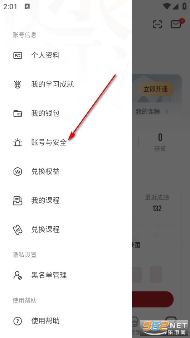This screenshot has width=190, height=338.
Task: Select 账号与安全 menu entry
Action: pyautogui.click(x=66, y=143)
